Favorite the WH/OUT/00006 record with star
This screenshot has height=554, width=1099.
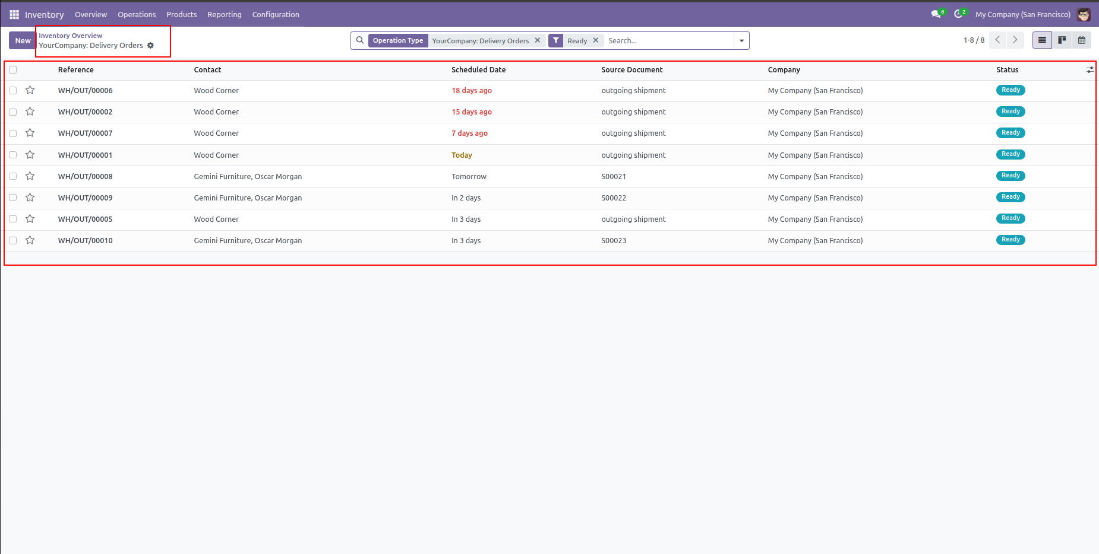click(30, 90)
